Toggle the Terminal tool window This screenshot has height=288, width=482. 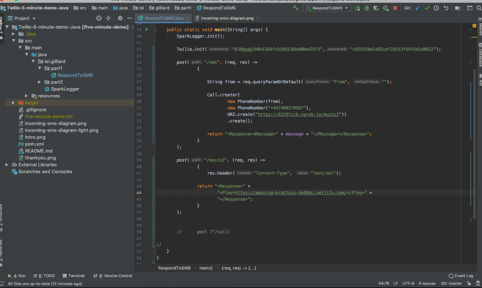tap(74, 276)
